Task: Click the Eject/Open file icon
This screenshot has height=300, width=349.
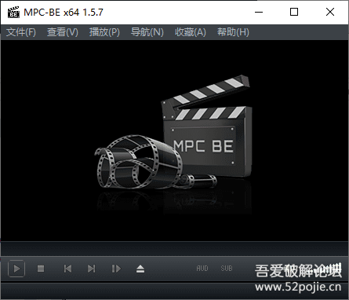Action: click(140, 269)
